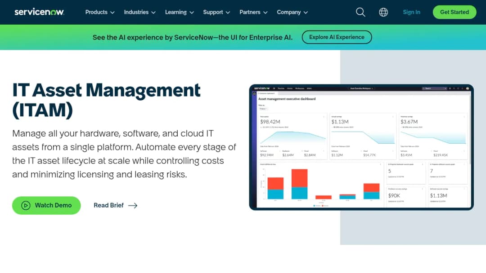Open the globe language selector
This screenshot has height=273, width=486.
coord(383,12)
